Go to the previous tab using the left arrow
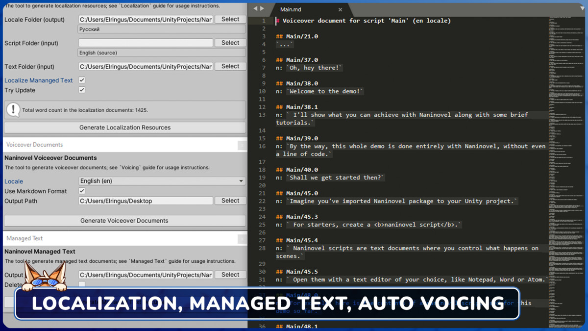 click(x=255, y=9)
